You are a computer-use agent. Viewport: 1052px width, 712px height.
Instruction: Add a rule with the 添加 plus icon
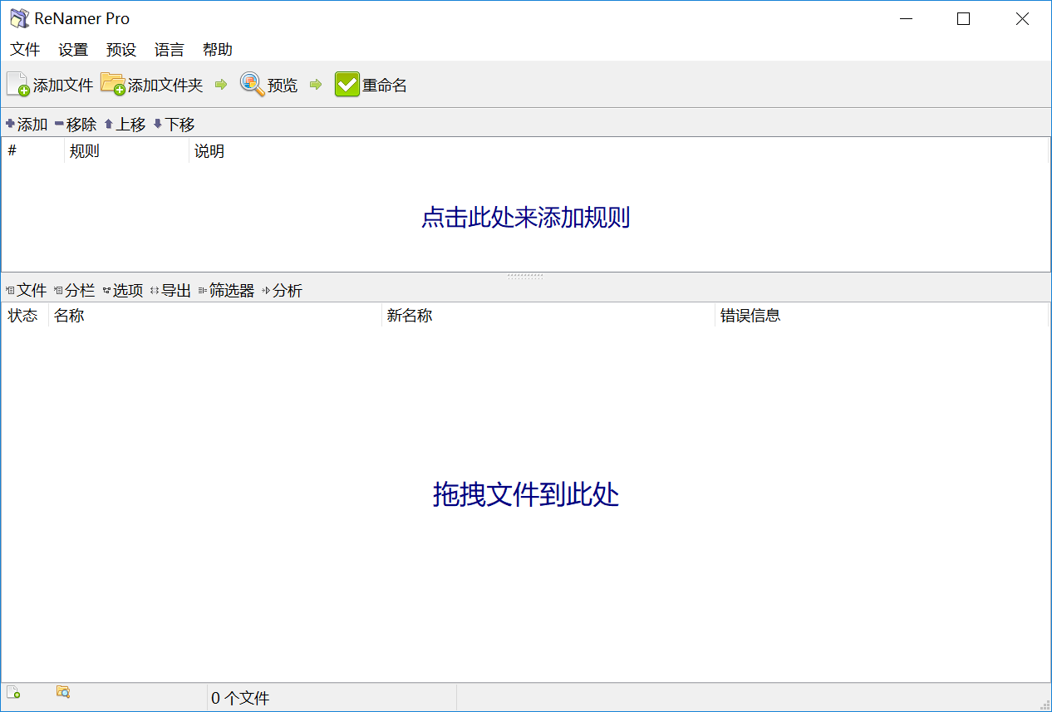point(8,124)
